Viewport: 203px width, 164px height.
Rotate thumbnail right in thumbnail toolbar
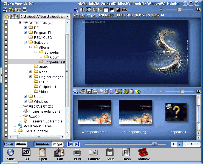pyautogui.click(x=111, y=91)
